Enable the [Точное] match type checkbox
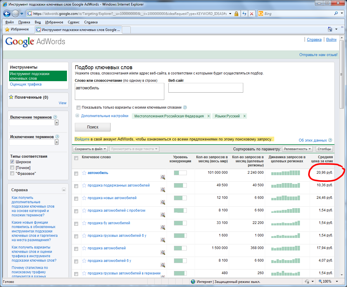Viewport: 347px width, 287px height. click(12, 168)
